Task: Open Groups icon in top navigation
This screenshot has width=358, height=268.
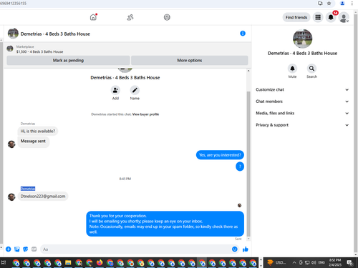Action: coord(167,17)
